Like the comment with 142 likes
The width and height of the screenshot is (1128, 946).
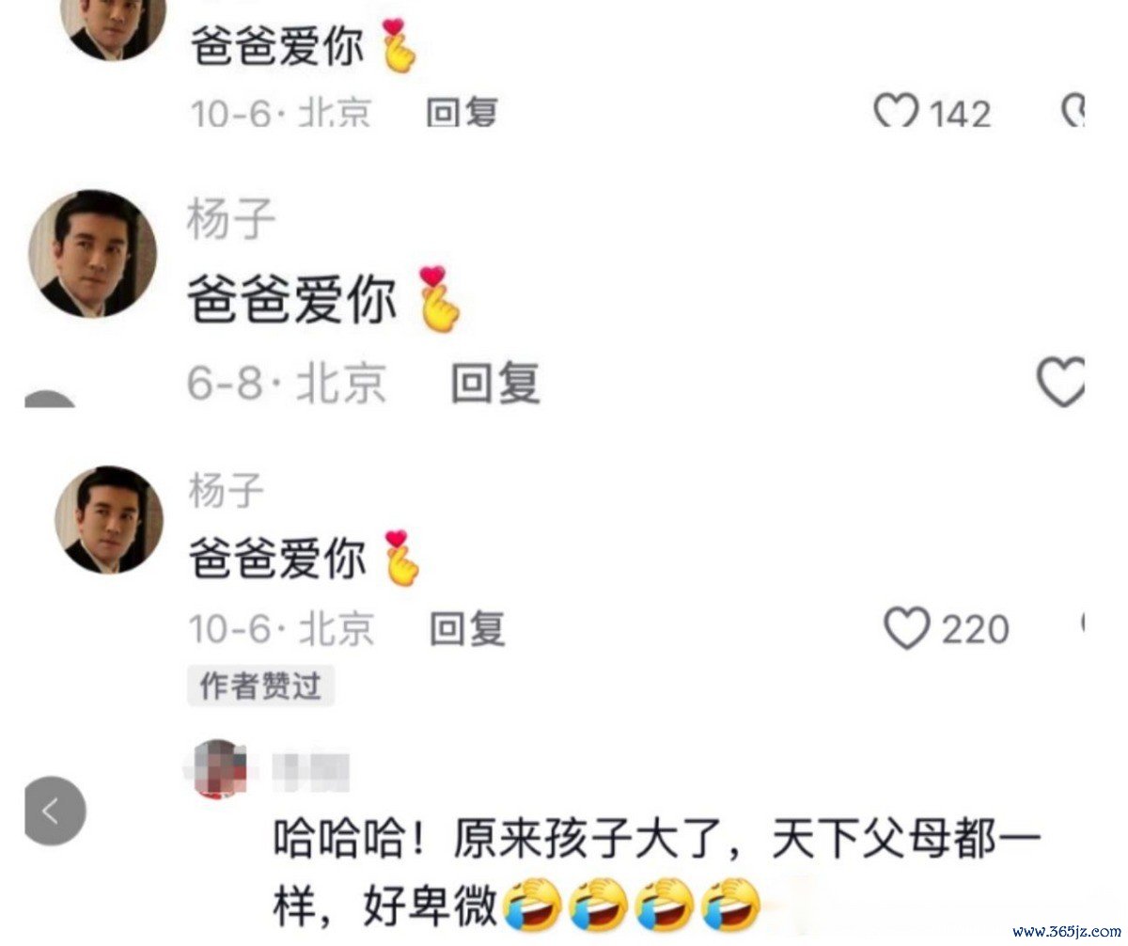[x=896, y=113]
